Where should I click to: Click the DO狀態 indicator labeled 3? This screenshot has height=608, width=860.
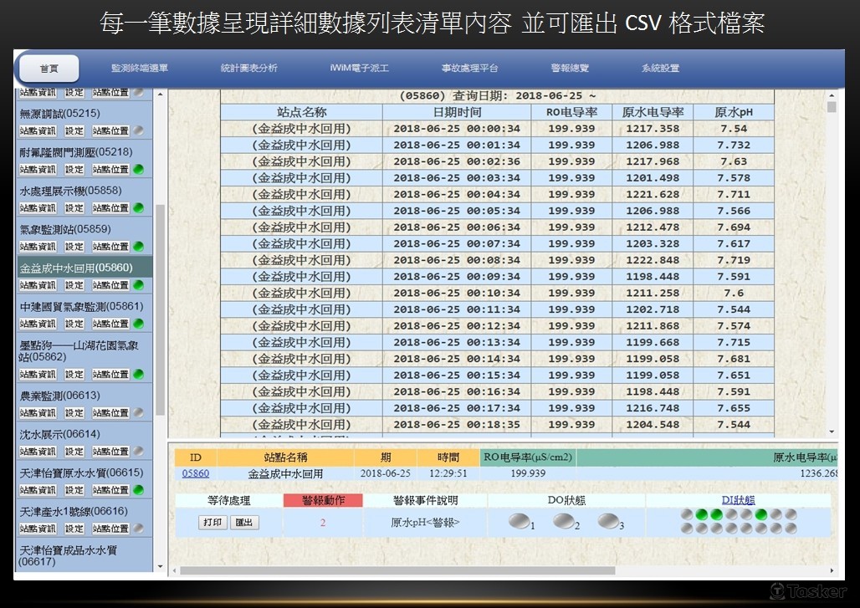[608, 520]
